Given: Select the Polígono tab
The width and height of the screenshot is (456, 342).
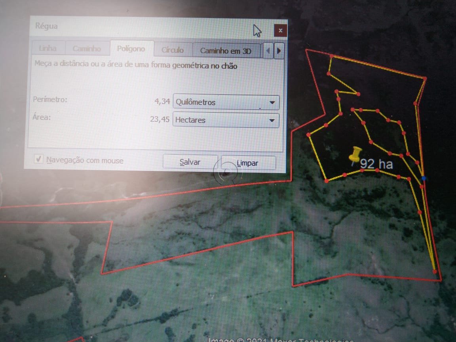Looking at the screenshot, I should 131,49.
